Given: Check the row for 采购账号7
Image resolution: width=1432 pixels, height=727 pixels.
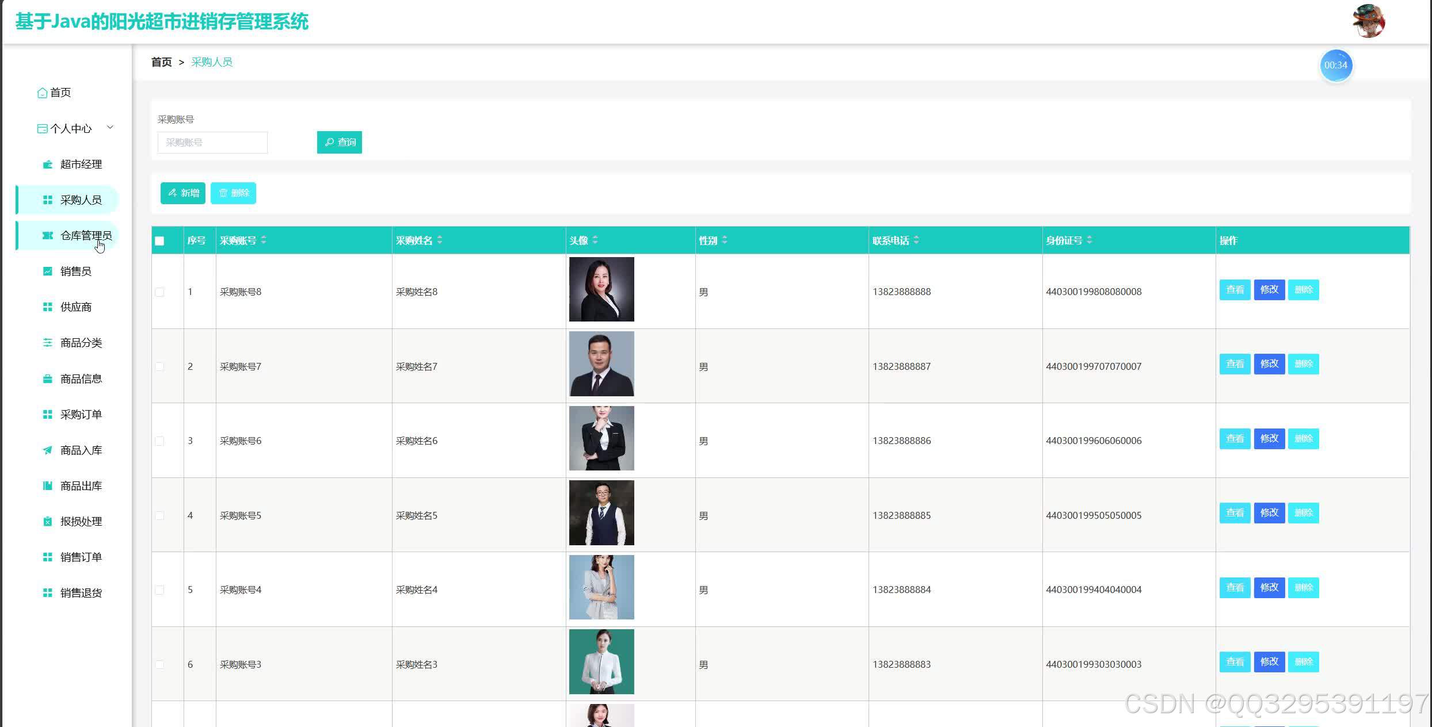Looking at the screenshot, I should [159, 366].
